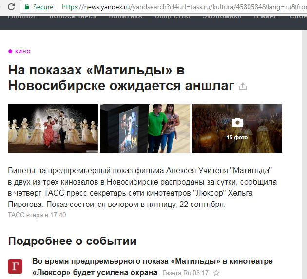Open the Экономика section tab
Screen dimensions: 307x279
tap(222, 17)
